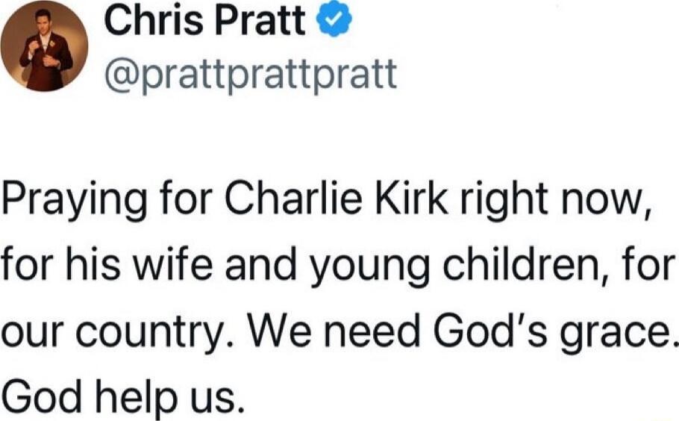Viewport: 679px width, 421px height.
Task: Click the display name Chris Pratt
Action: (204, 21)
